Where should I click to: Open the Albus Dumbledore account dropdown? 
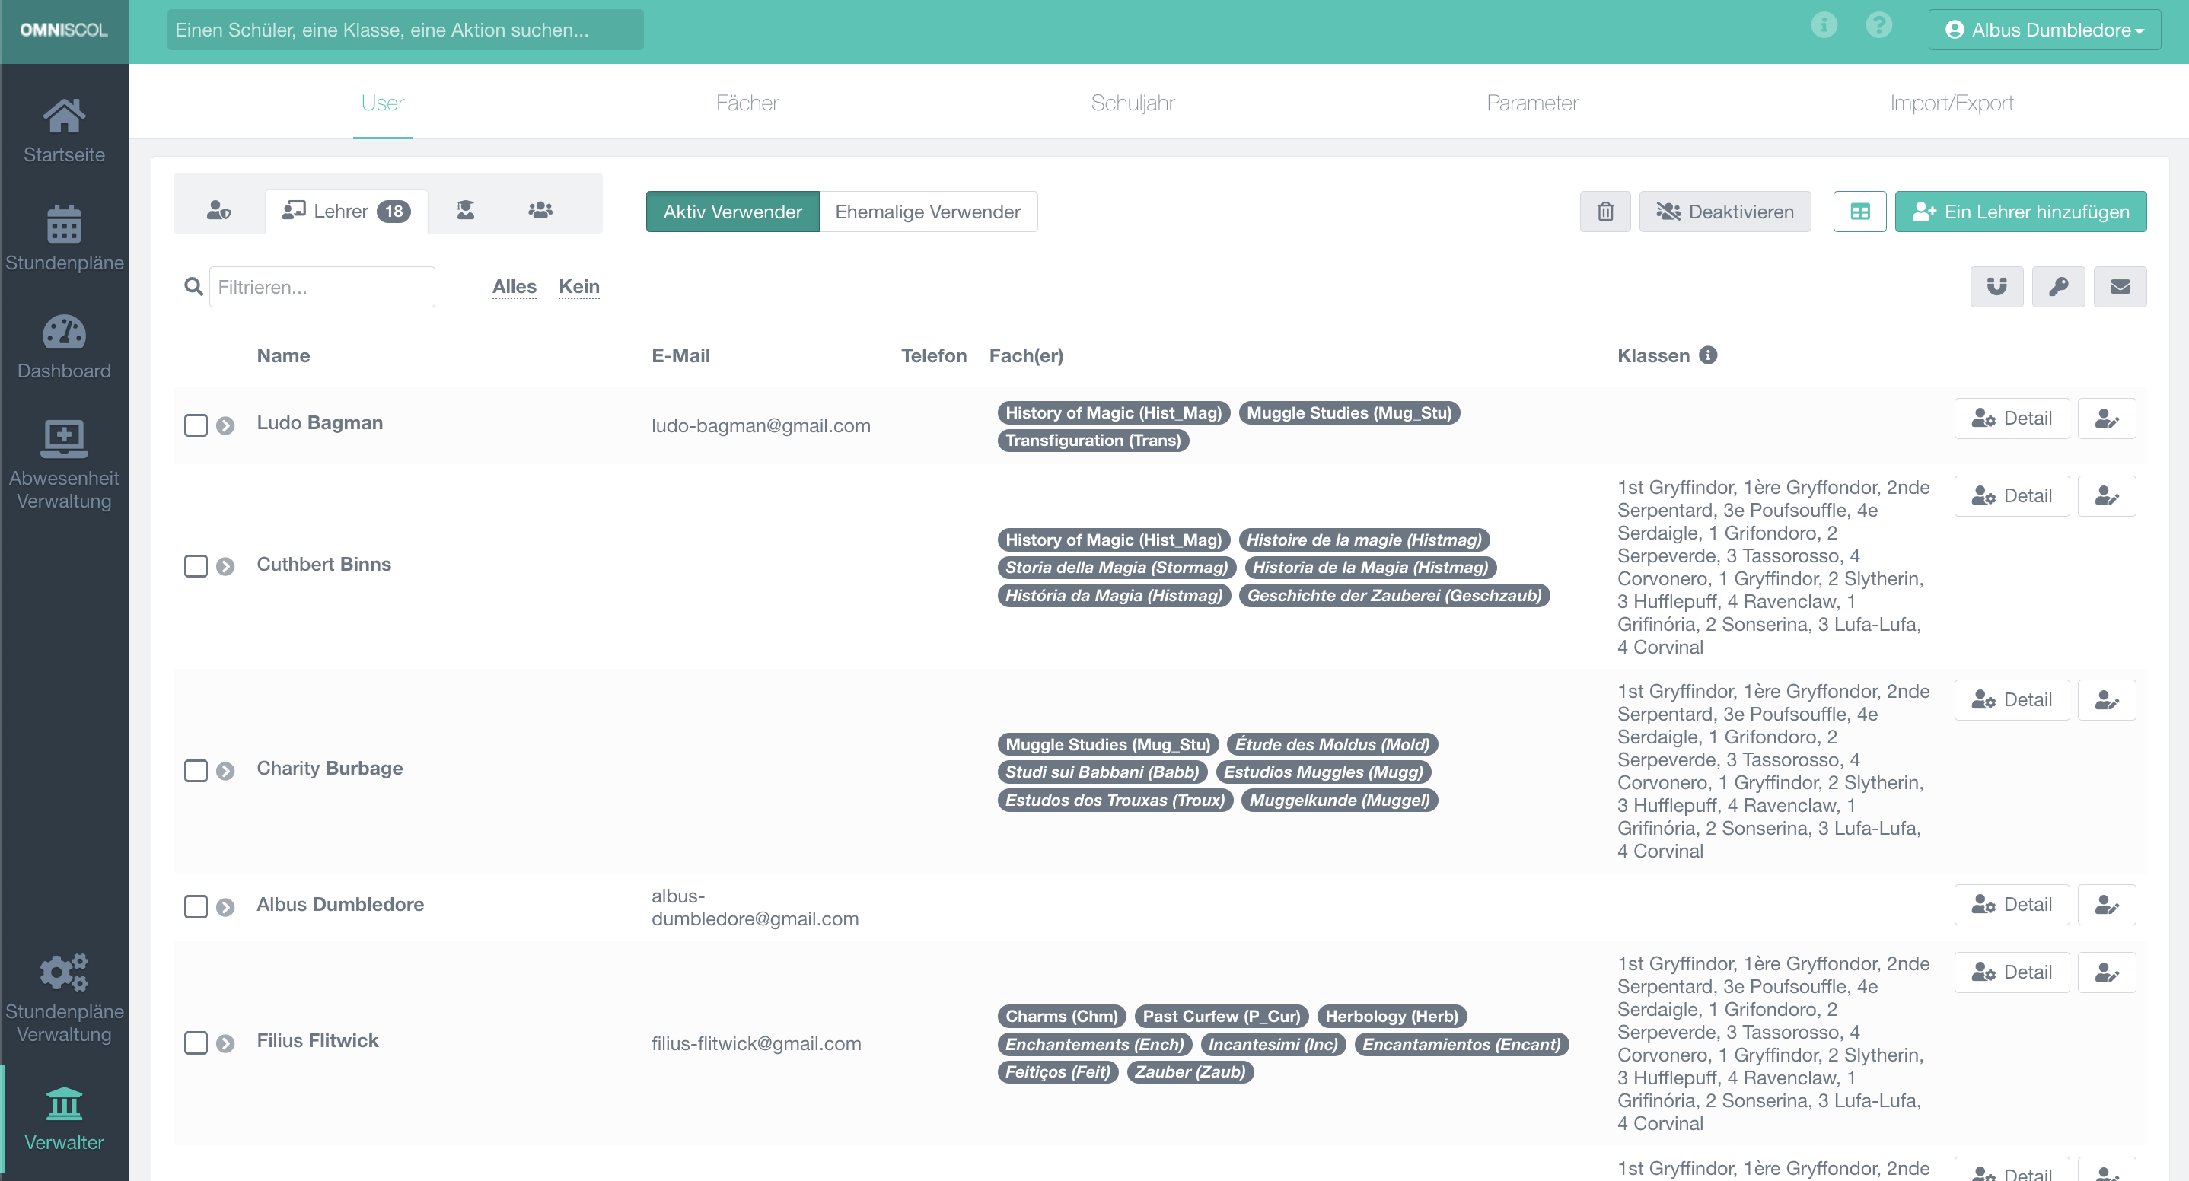click(2044, 30)
